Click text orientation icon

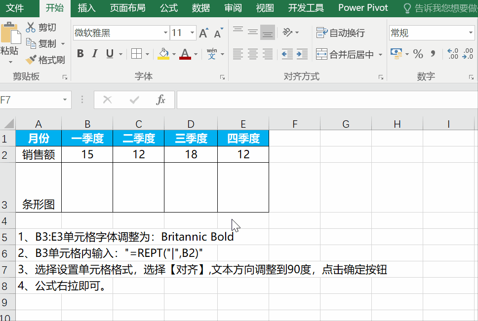click(288, 32)
